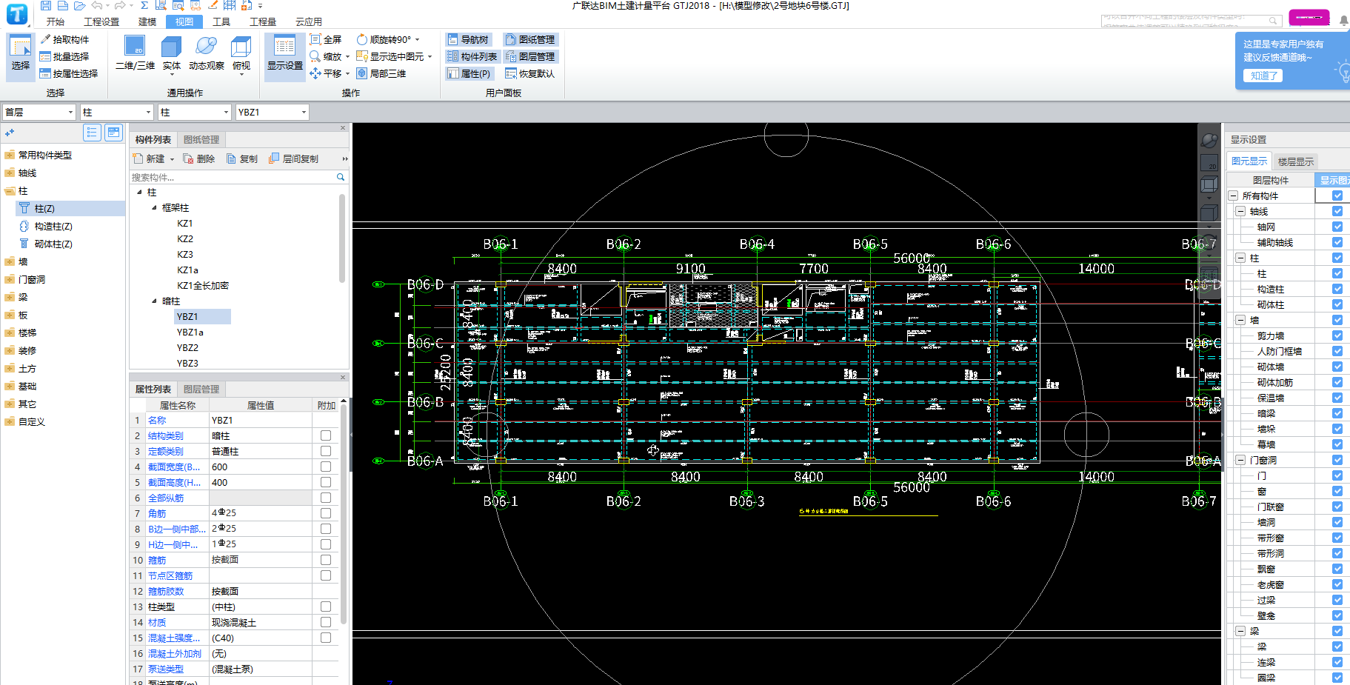The width and height of the screenshot is (1350, 685).
Task: Select the 拾取构件 pick tool
Action: click(x=64, y=39)
